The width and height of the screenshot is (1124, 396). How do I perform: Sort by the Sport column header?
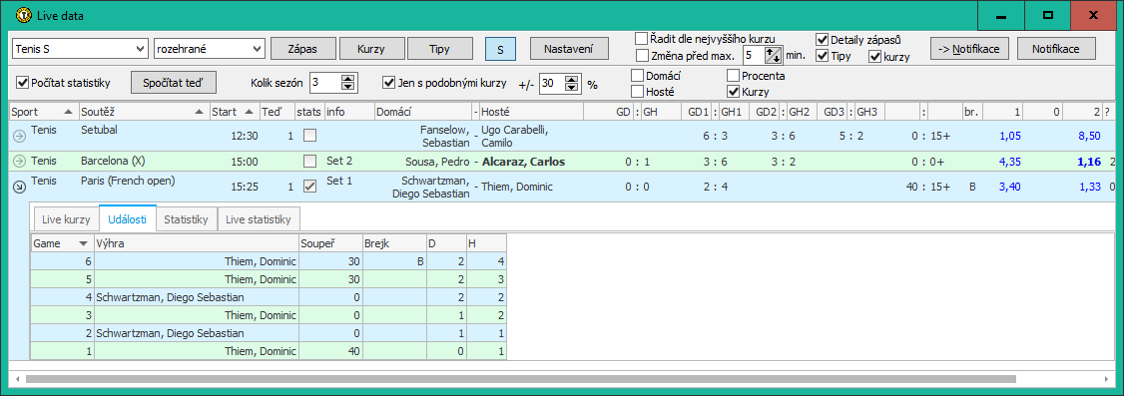coord(43,112)
